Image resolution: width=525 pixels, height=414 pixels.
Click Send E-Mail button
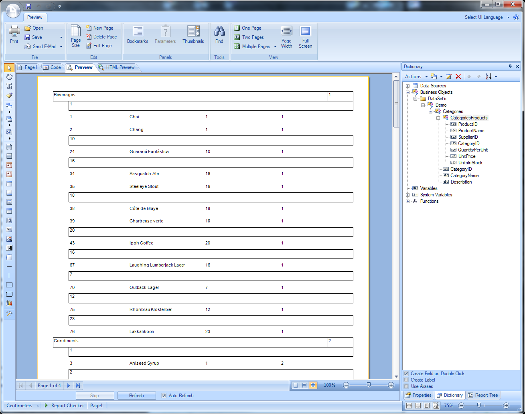pos(40,46)
